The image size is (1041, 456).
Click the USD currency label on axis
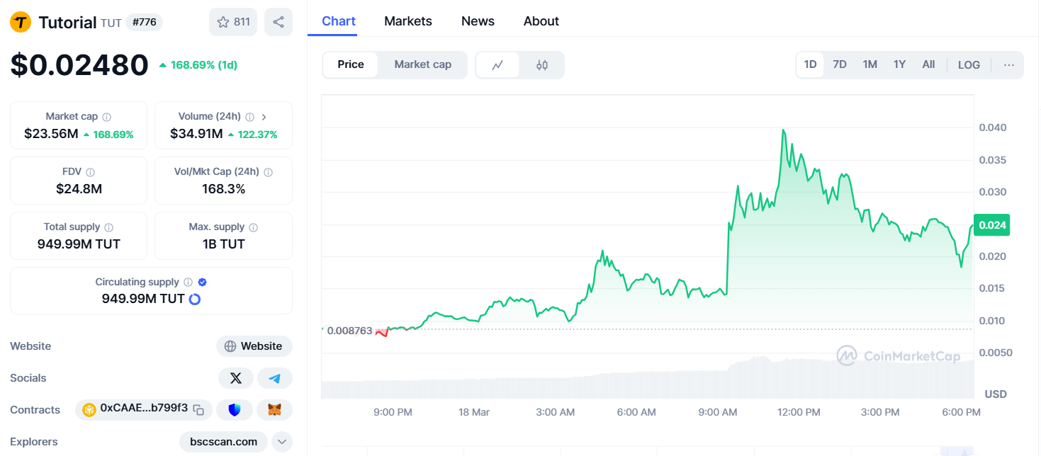point(995,394)
